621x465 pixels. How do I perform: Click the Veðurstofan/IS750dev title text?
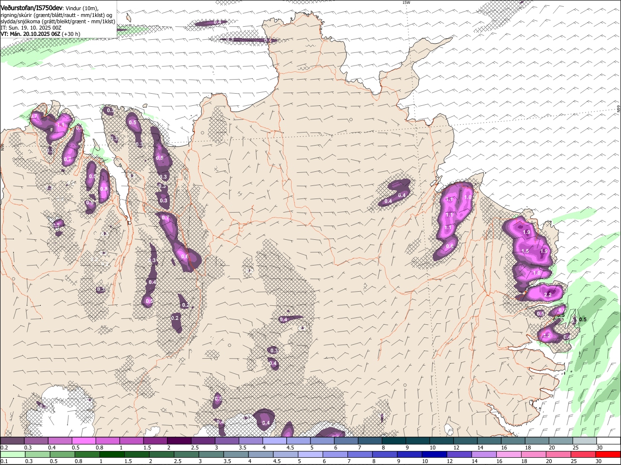[x=32, y=8]
